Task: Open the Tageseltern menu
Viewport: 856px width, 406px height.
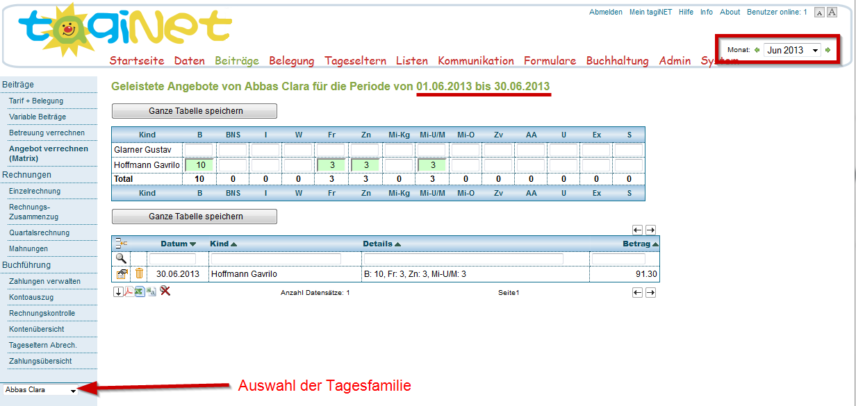Action: pos(355,61)
